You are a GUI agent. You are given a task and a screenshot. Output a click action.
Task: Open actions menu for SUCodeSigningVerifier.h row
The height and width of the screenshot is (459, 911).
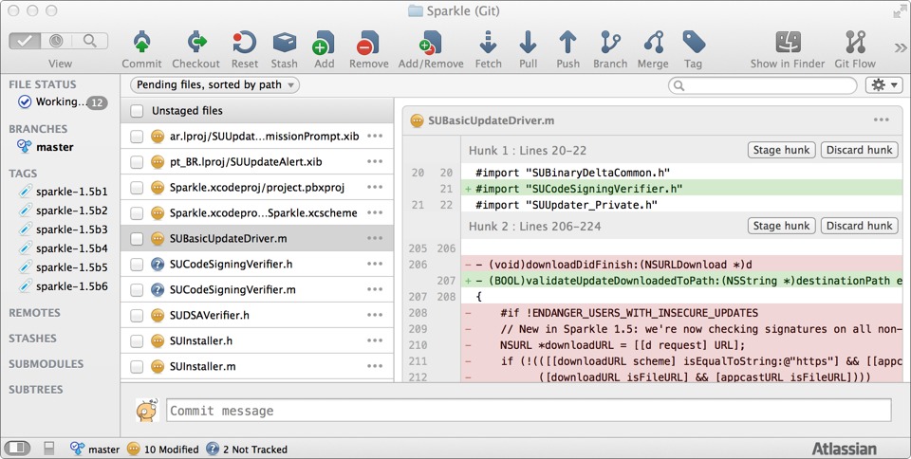(x=375, y=264)
